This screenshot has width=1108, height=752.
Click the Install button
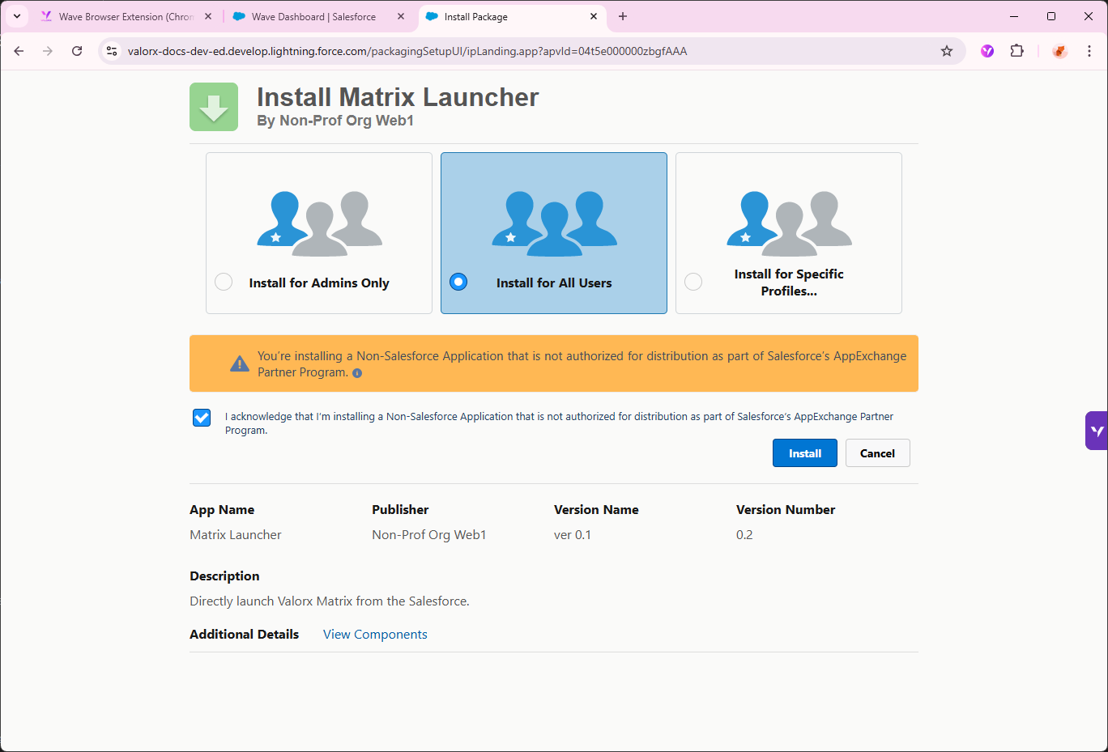(805, 453)
